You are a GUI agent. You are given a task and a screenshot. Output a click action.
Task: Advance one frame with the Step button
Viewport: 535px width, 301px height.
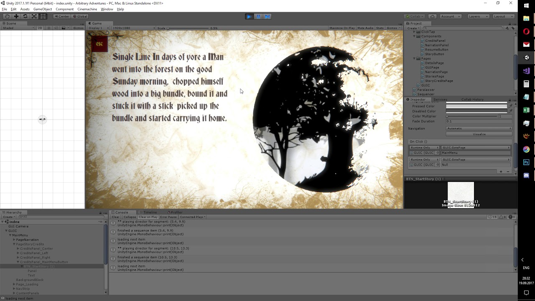(x=267, y=16)
